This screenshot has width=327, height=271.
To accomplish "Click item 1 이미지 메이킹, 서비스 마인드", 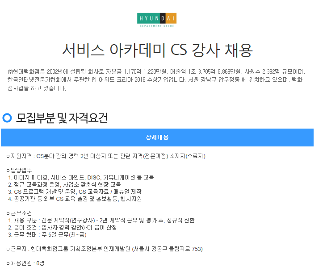I will click(x=81, y=177).
